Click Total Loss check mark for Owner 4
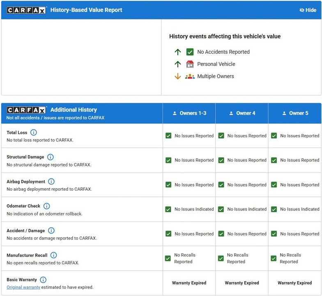Image resolution: width=322 pixels, height=296 pixels. click(221, 136)
